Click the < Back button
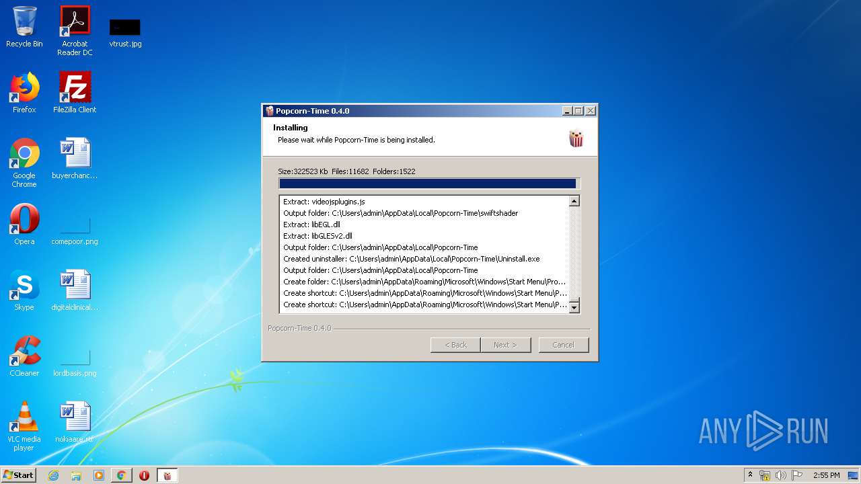 click(x=455, y=345)
